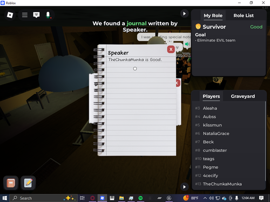The height and width of the screenshot is (202, 270).
Task: Click the 'Eliminate EVIL team' goal text
Action: coord(215,40)
